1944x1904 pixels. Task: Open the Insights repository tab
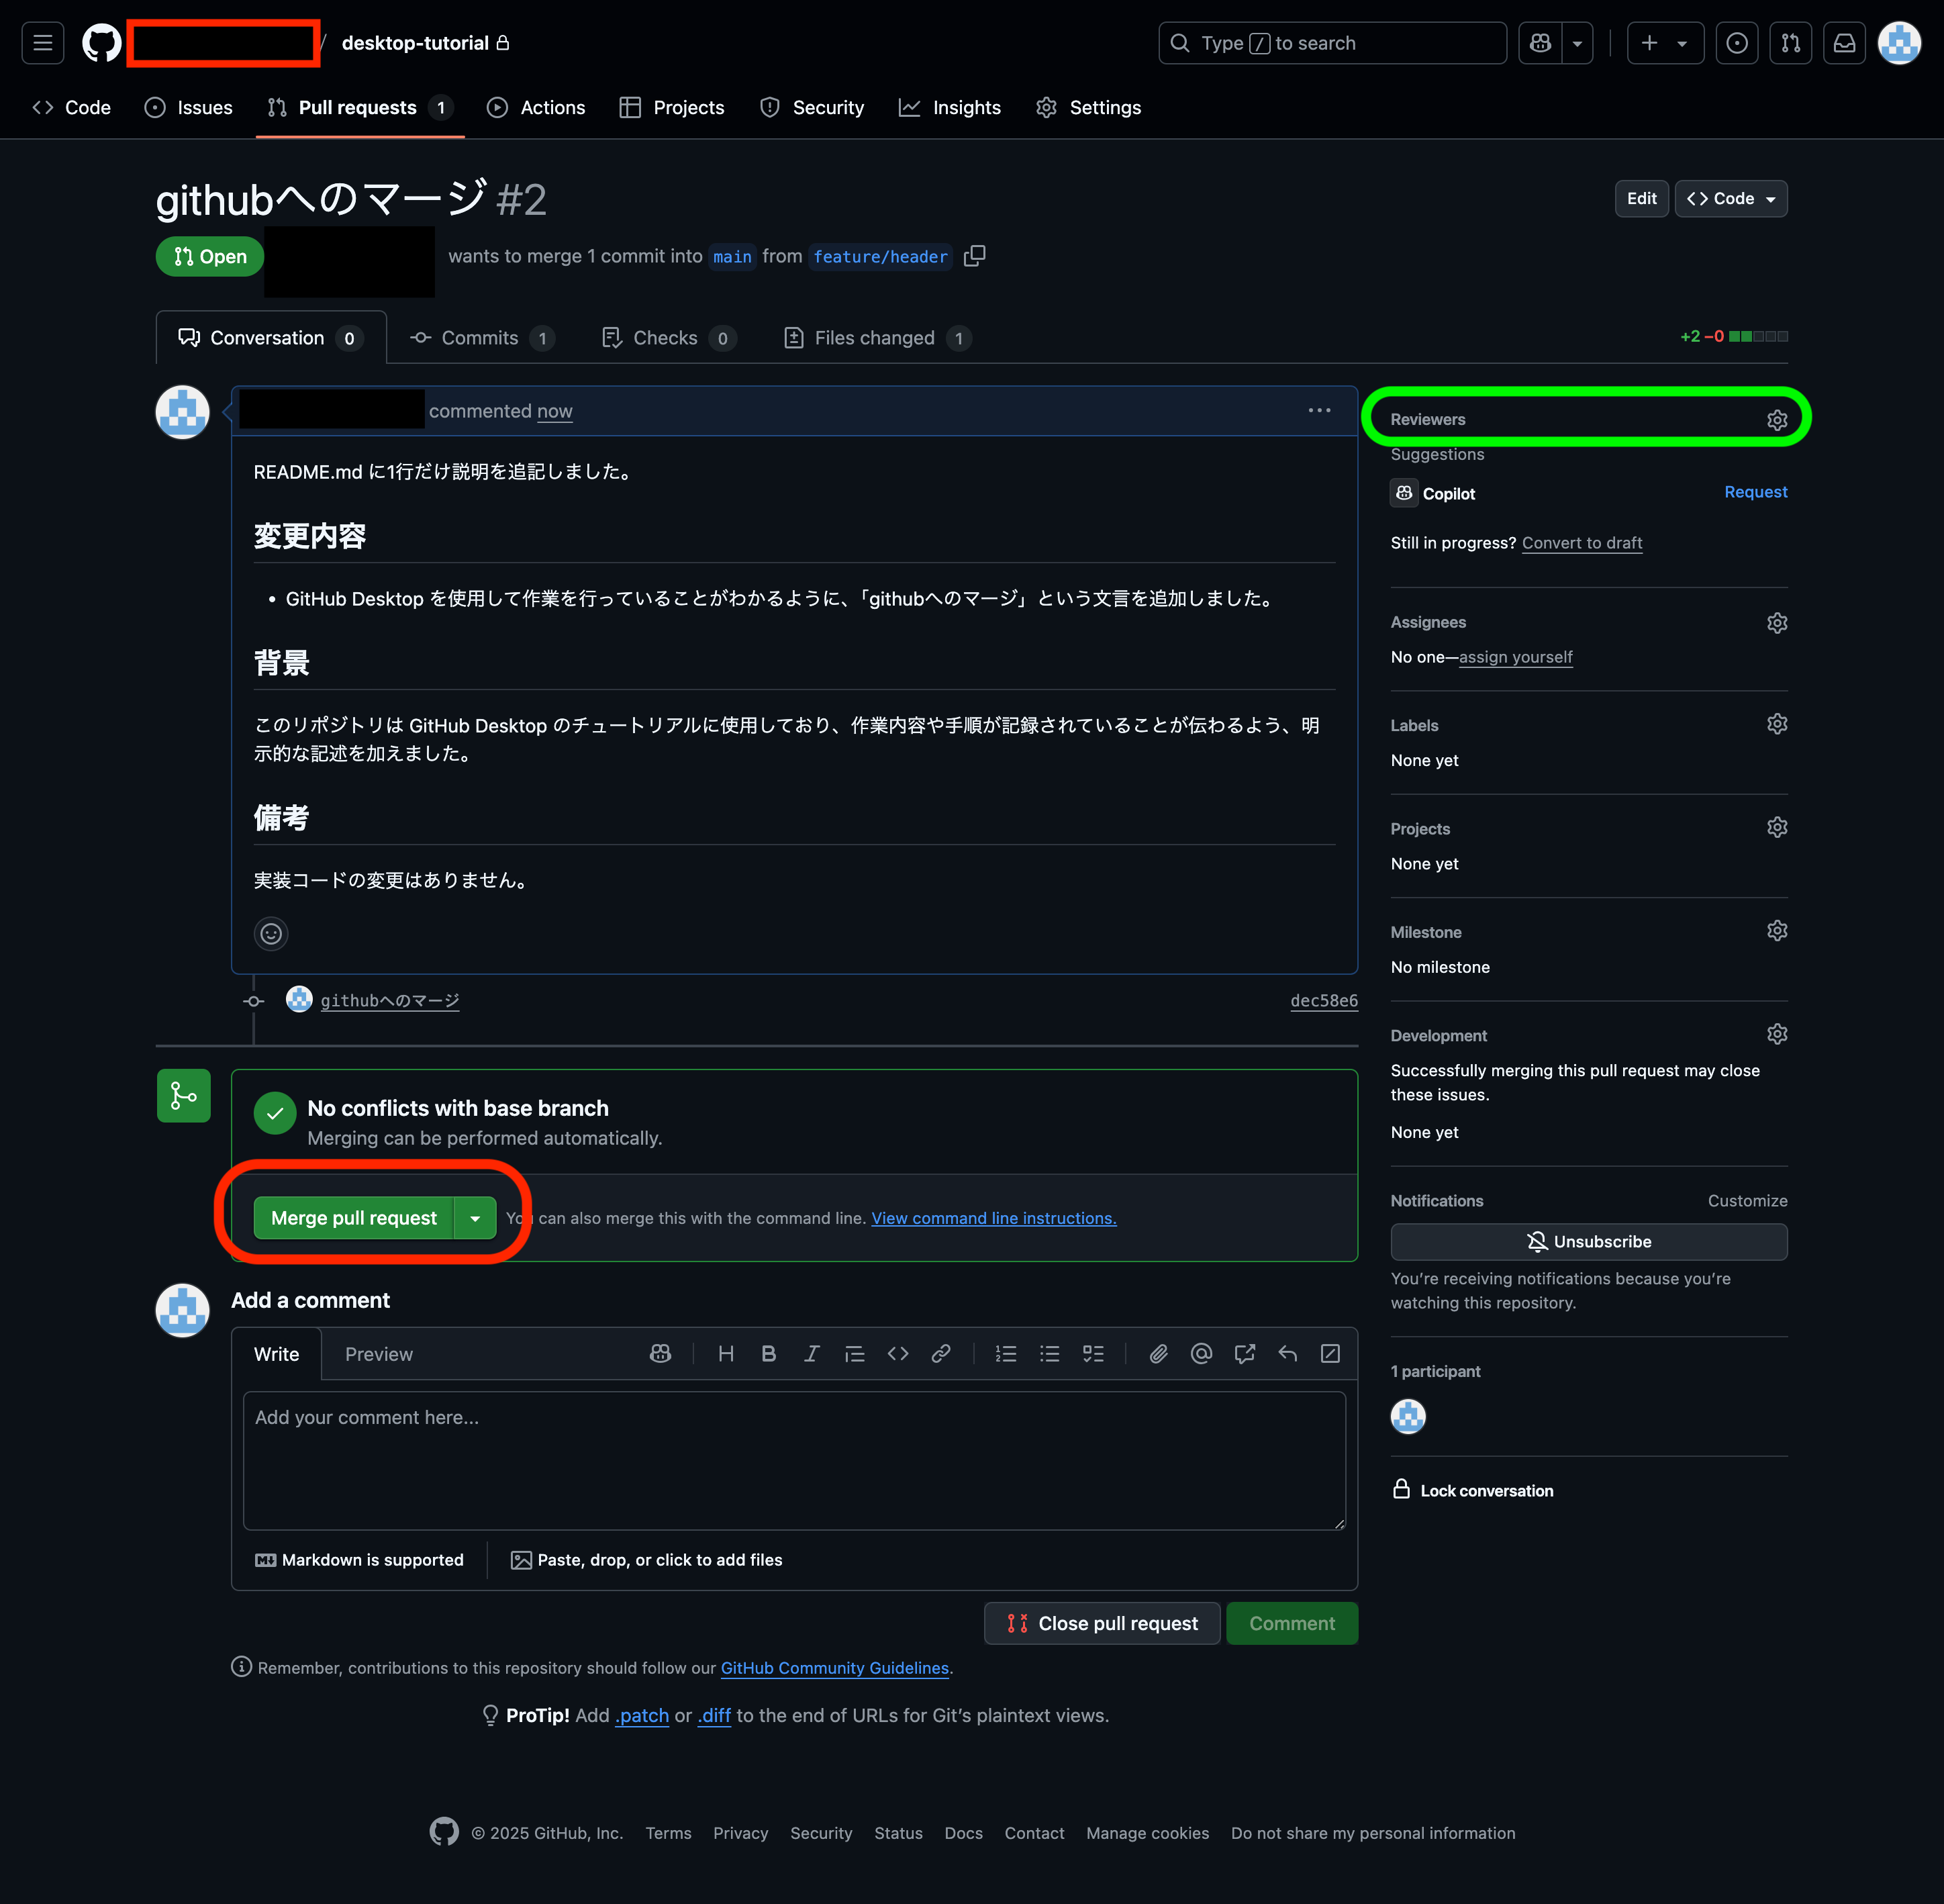coord(950,108)
